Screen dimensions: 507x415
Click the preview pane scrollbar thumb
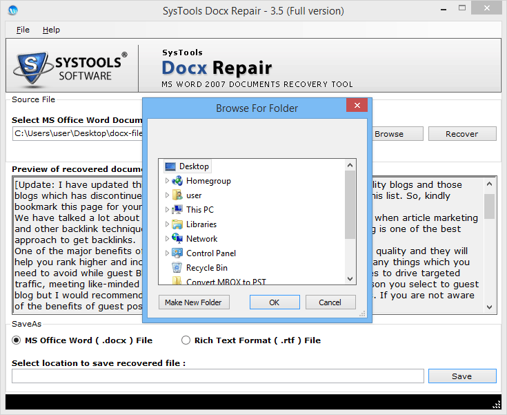[490, 206]
